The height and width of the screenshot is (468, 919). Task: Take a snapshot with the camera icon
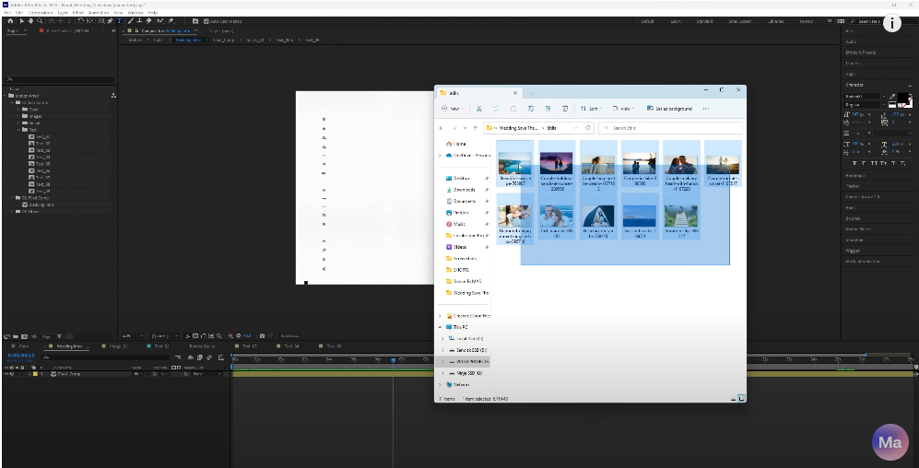tap(263, 335)
